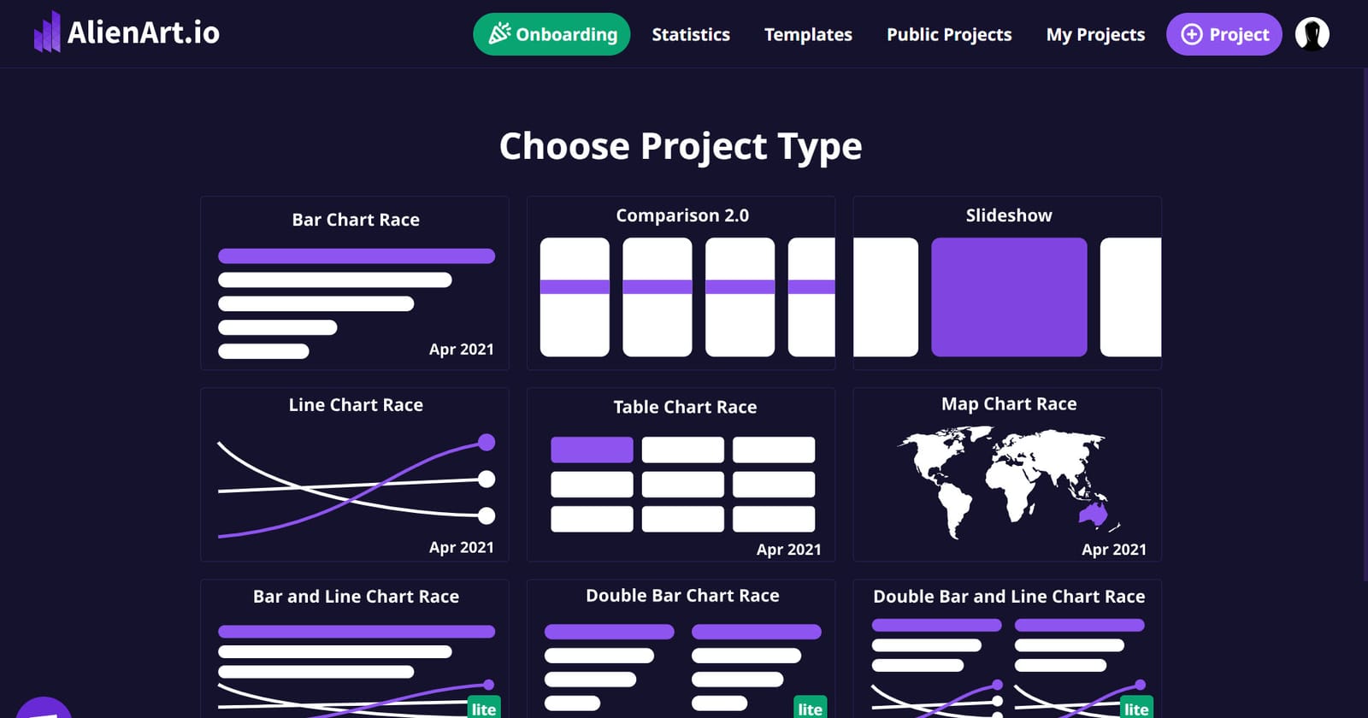Open the Double Bar and Line Chart Race card
The width and height of the screenshot is (1368, 718).
coord(1007,650)
